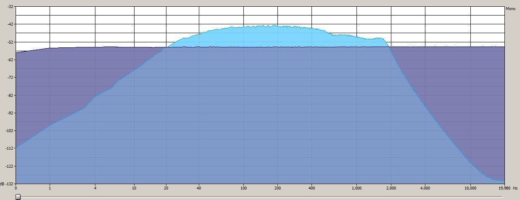Click the '40' Hz axis label

198,188
